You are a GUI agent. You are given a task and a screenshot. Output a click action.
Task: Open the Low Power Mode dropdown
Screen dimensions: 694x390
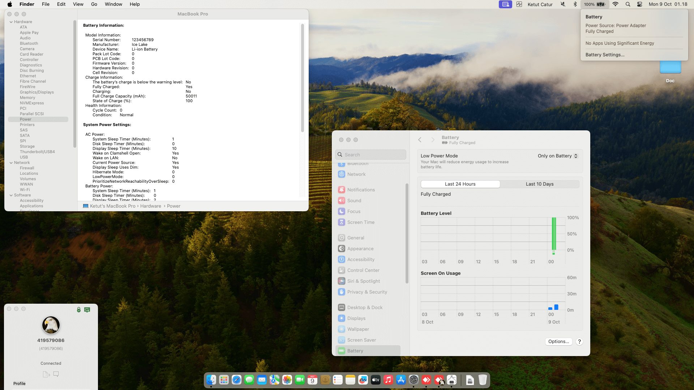558,156
